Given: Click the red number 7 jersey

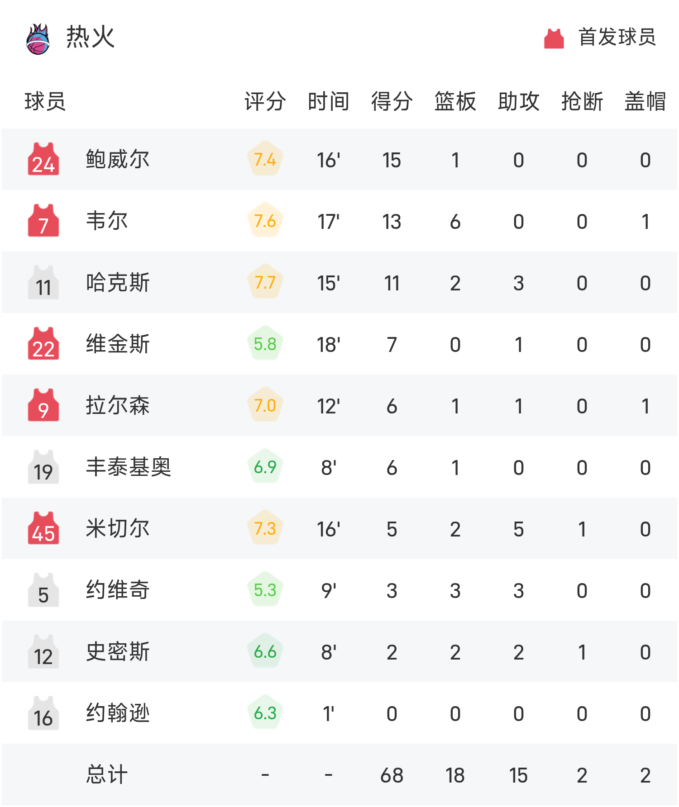Looking at the screenshot, I should click(43, 221).
